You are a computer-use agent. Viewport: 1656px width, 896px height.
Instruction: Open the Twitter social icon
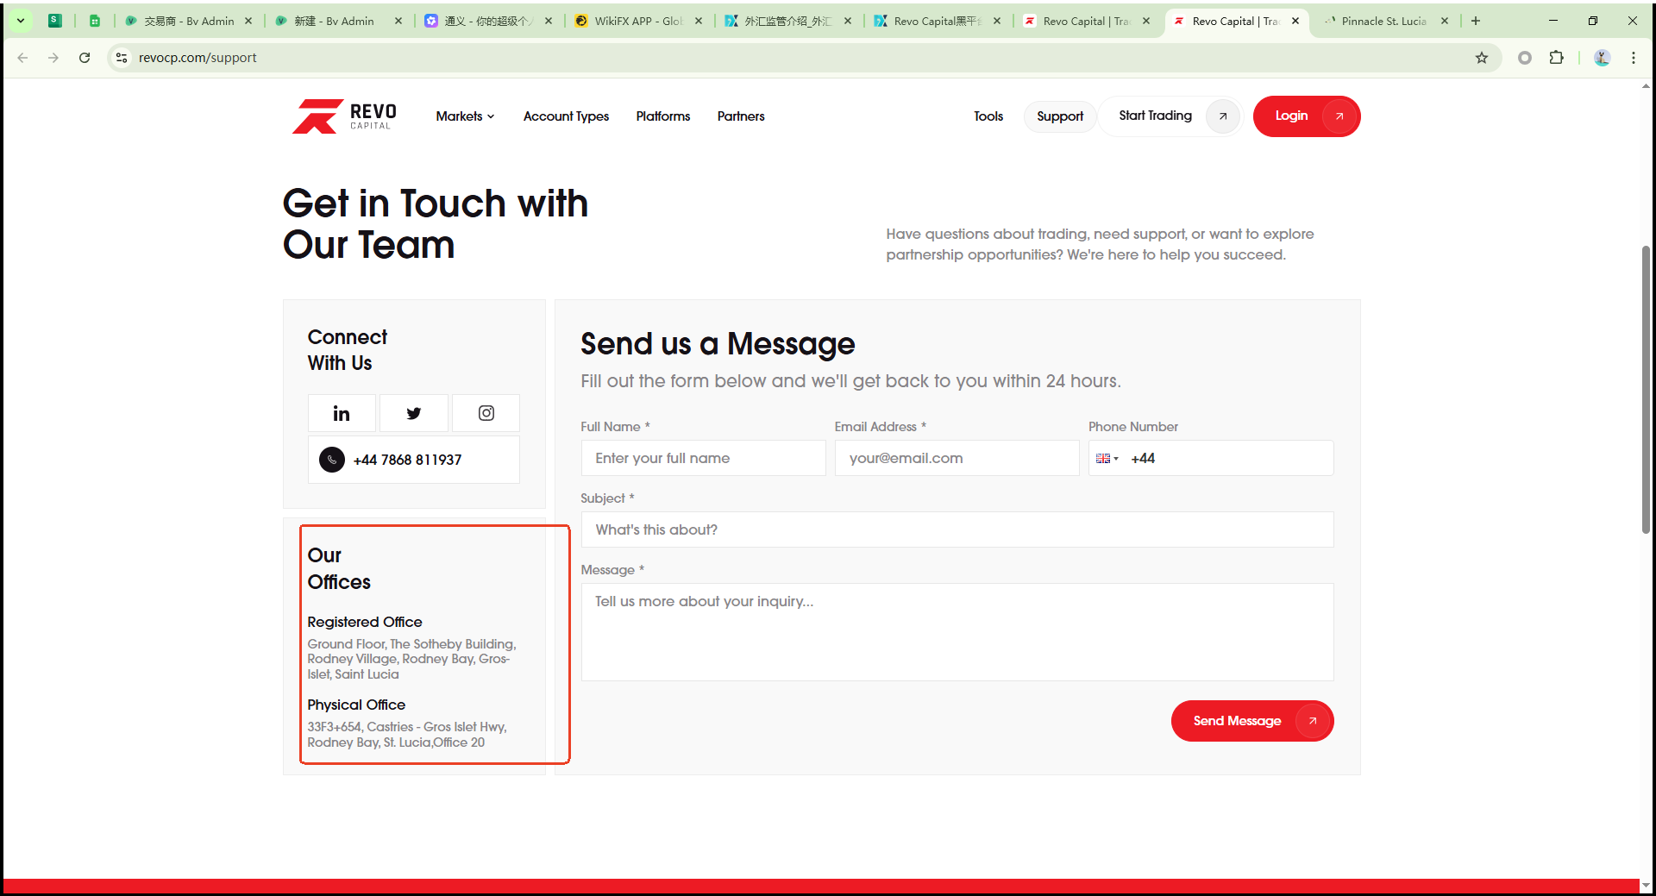(414, 414)
